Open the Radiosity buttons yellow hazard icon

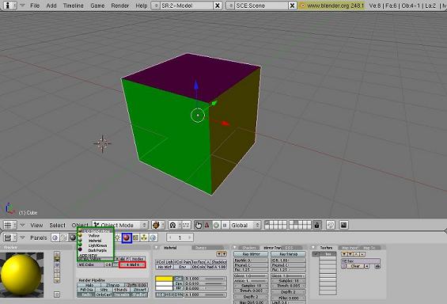click(x=144, y=237)
